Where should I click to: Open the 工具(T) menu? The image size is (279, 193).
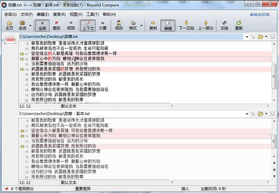click(93, 14)
